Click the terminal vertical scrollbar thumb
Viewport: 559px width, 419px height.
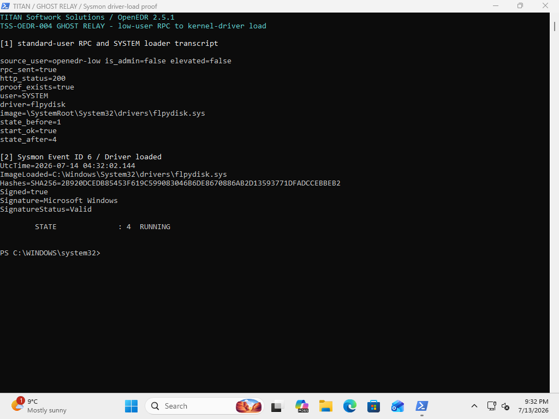[x=555, y=27]
